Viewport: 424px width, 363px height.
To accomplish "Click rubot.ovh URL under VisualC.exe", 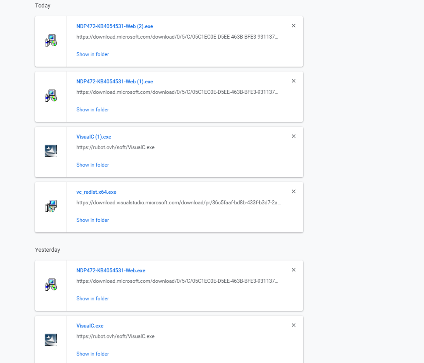I will pyautogui.click(x=116, y=336).
